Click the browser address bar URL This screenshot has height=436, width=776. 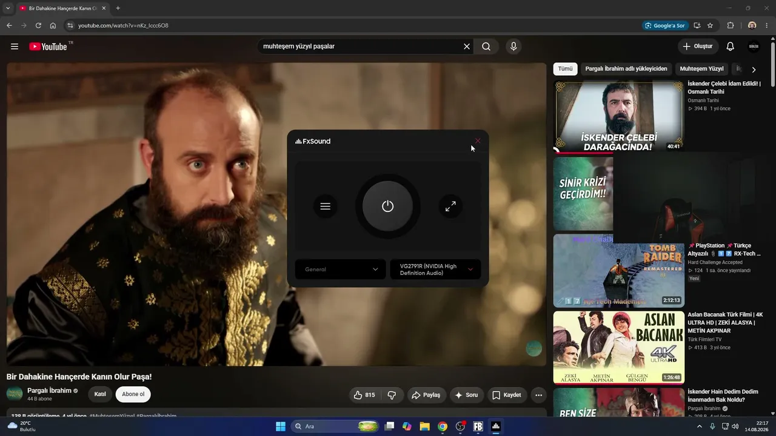[x=123, y=25]
